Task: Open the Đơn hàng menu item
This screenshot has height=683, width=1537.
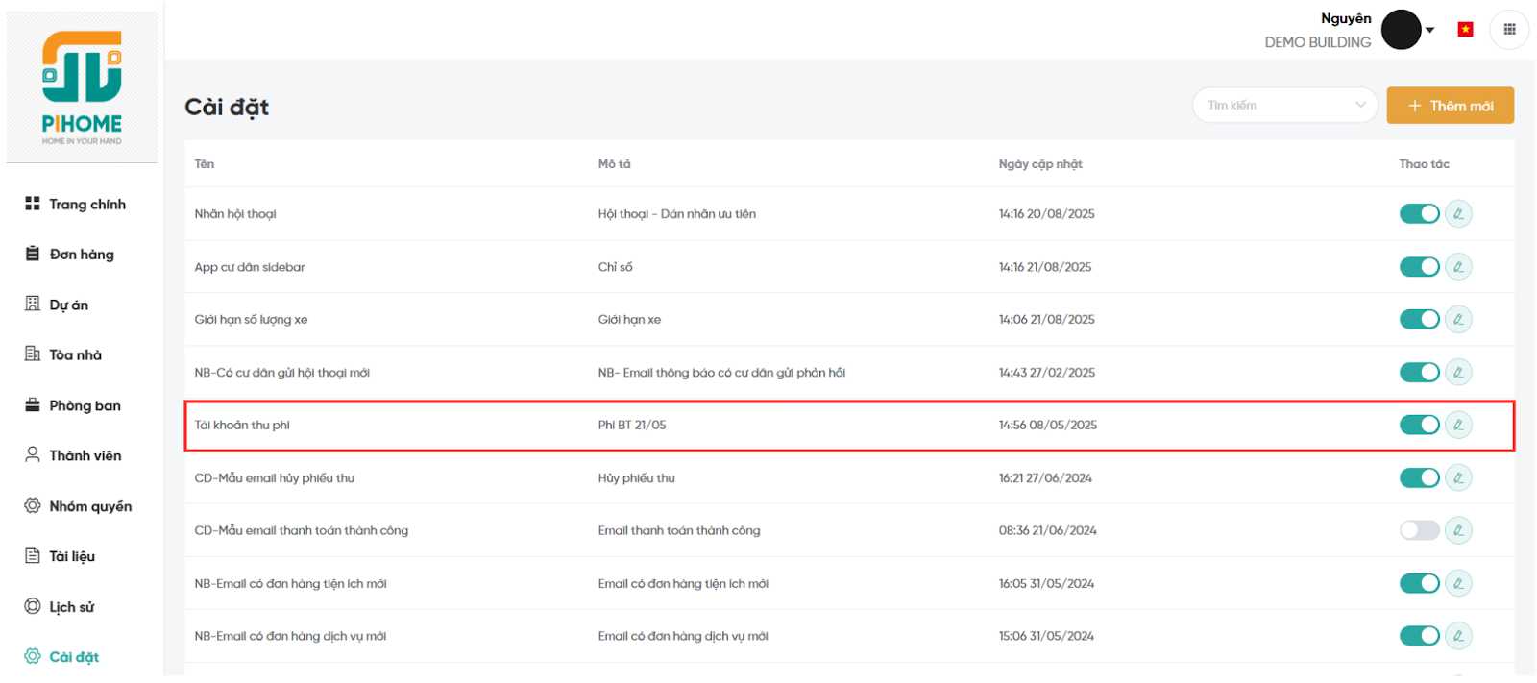Action: click(x=81, y=255)
